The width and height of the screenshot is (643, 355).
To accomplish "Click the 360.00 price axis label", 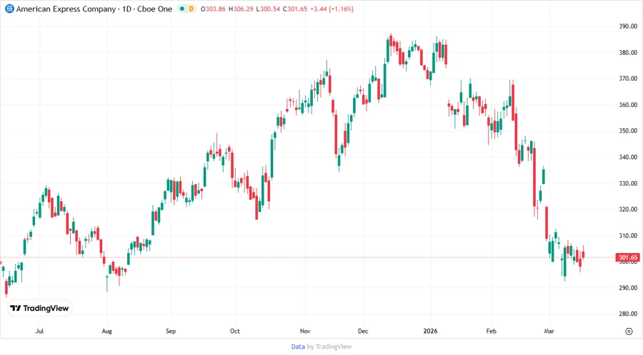I will [x=628, y=105].
